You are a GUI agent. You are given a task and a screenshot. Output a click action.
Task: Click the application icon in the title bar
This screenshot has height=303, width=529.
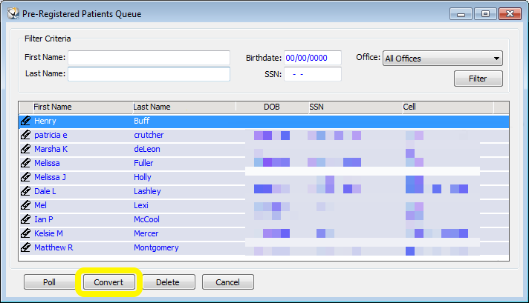click(13, 14)
